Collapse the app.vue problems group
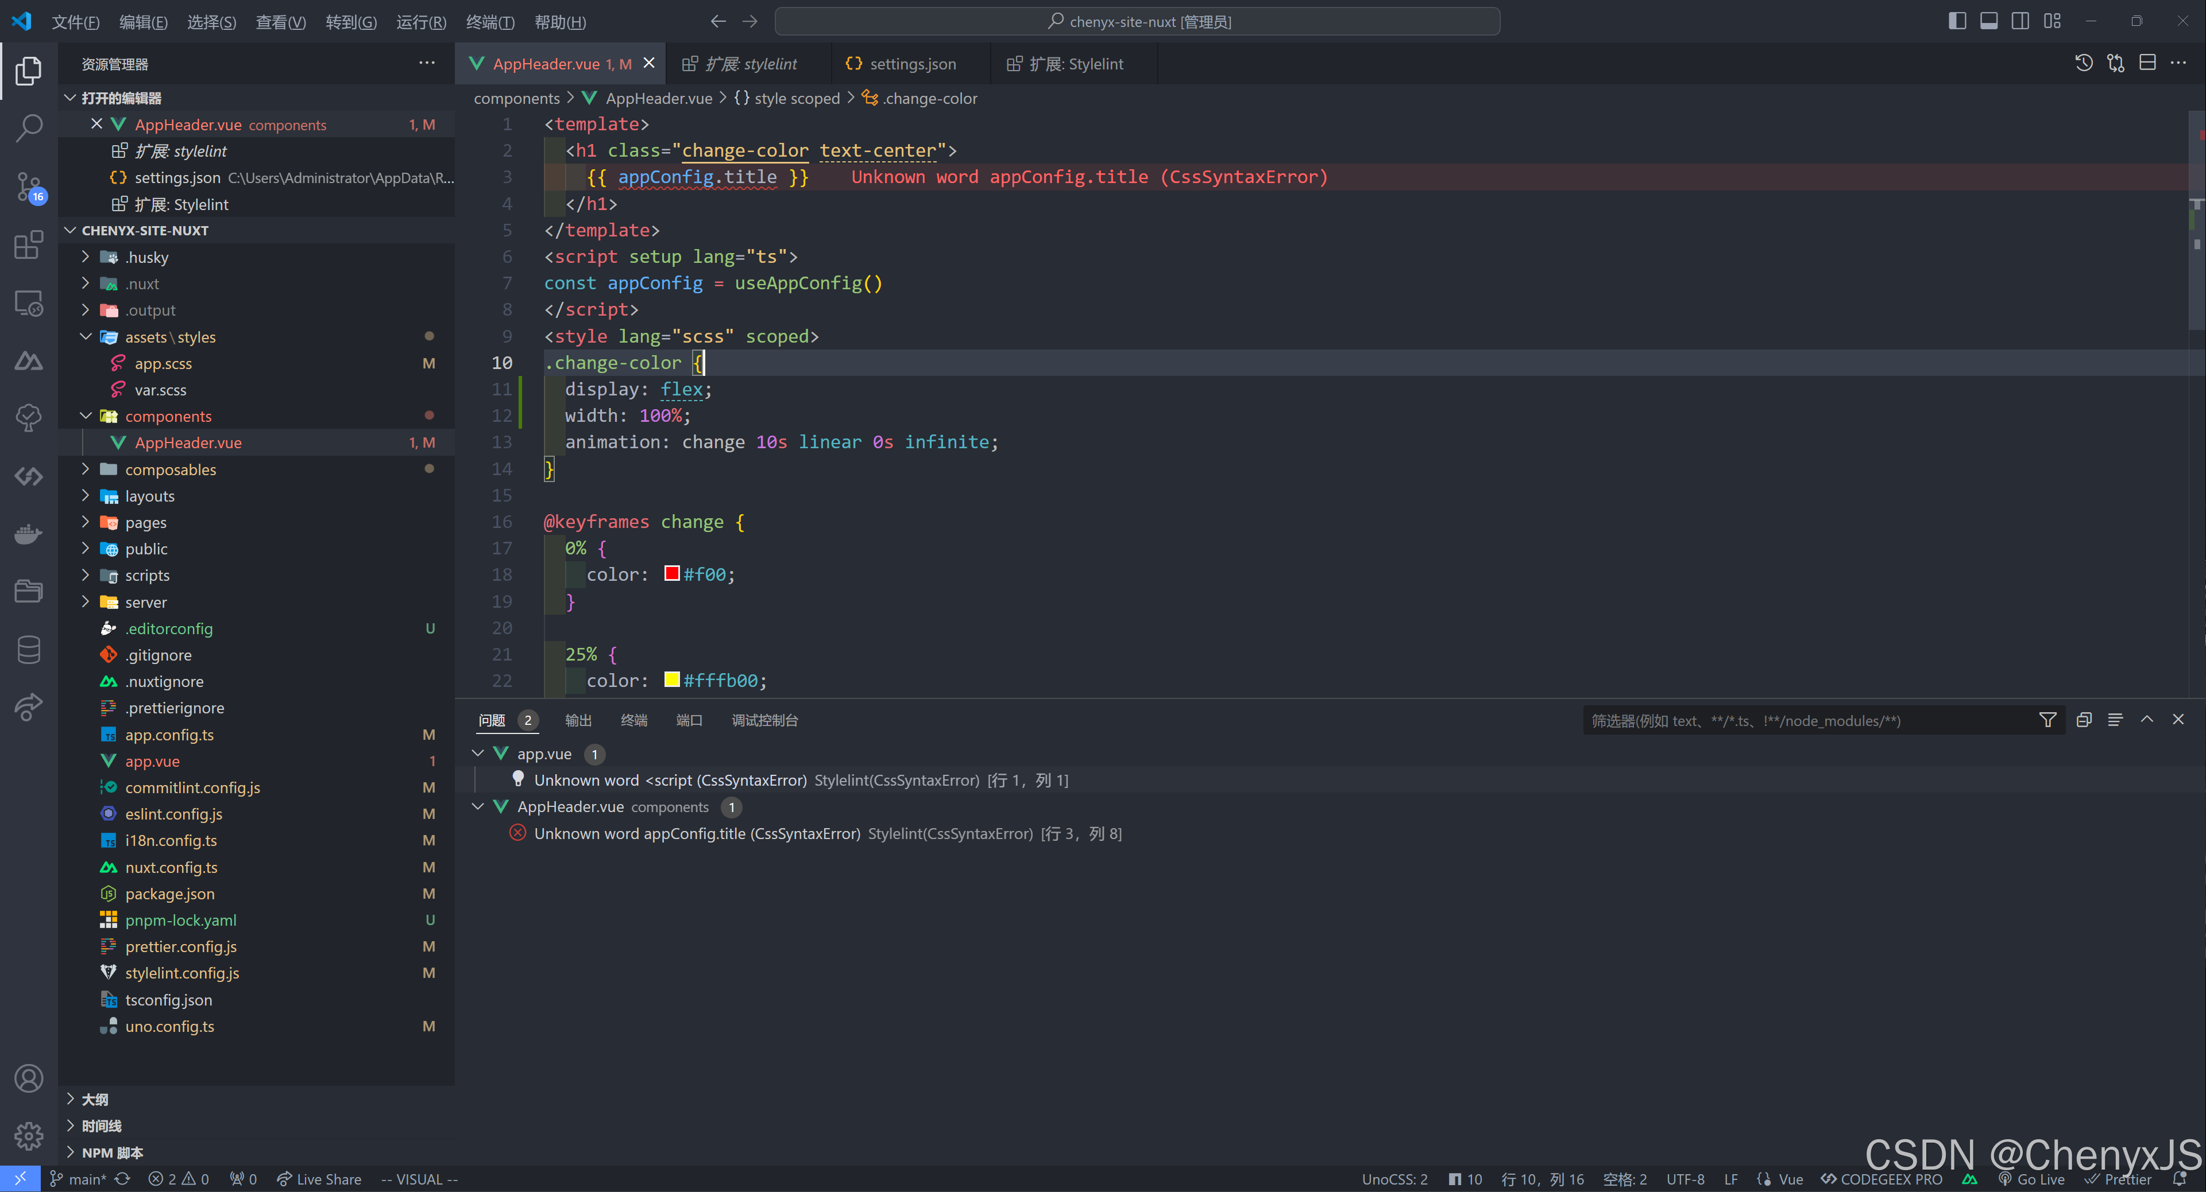Image resolution: width=2206 pixels, height=1192 pixels. (479, 754)
